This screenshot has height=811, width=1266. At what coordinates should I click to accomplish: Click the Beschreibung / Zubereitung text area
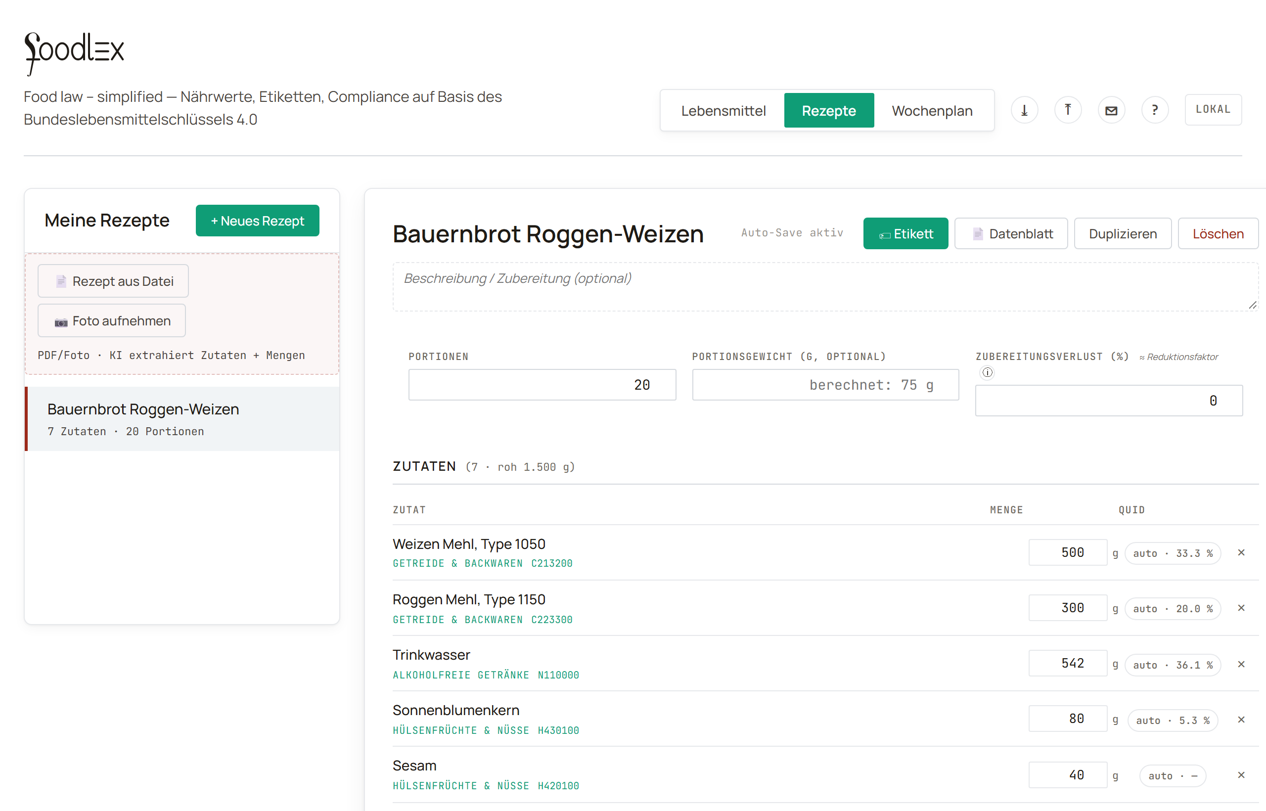point(825,287)
